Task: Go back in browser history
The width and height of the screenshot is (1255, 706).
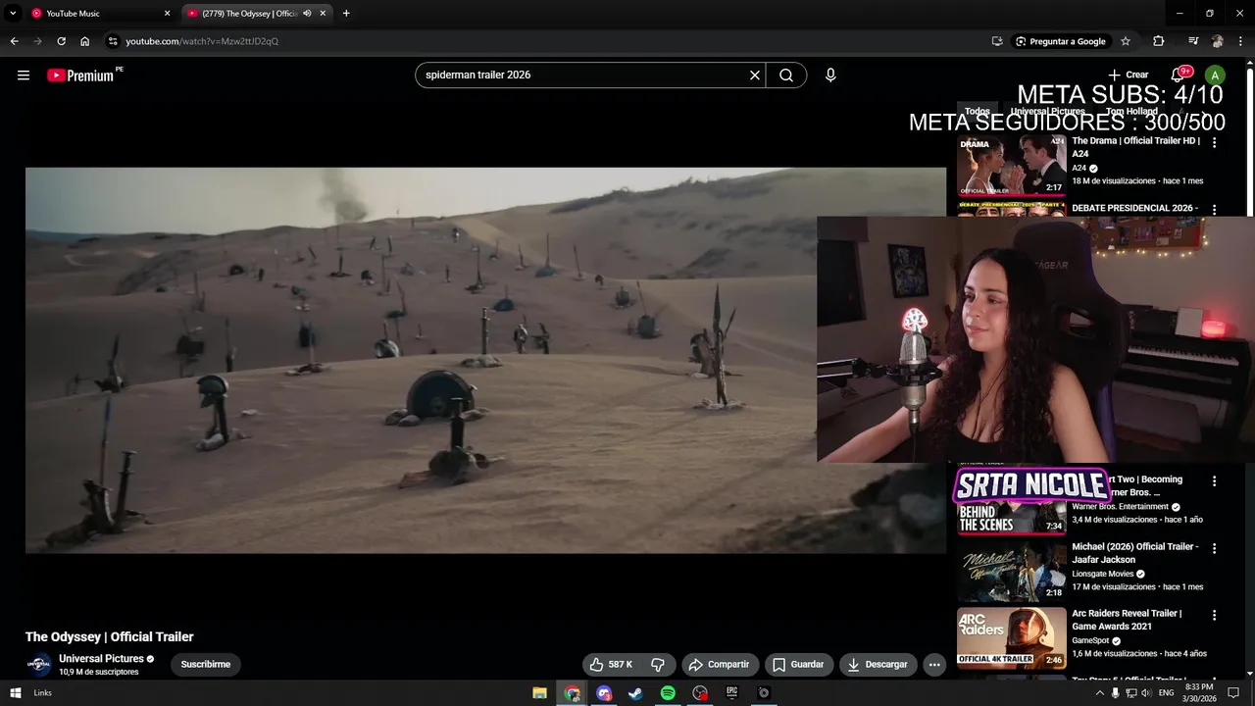Action: point(14,41)
